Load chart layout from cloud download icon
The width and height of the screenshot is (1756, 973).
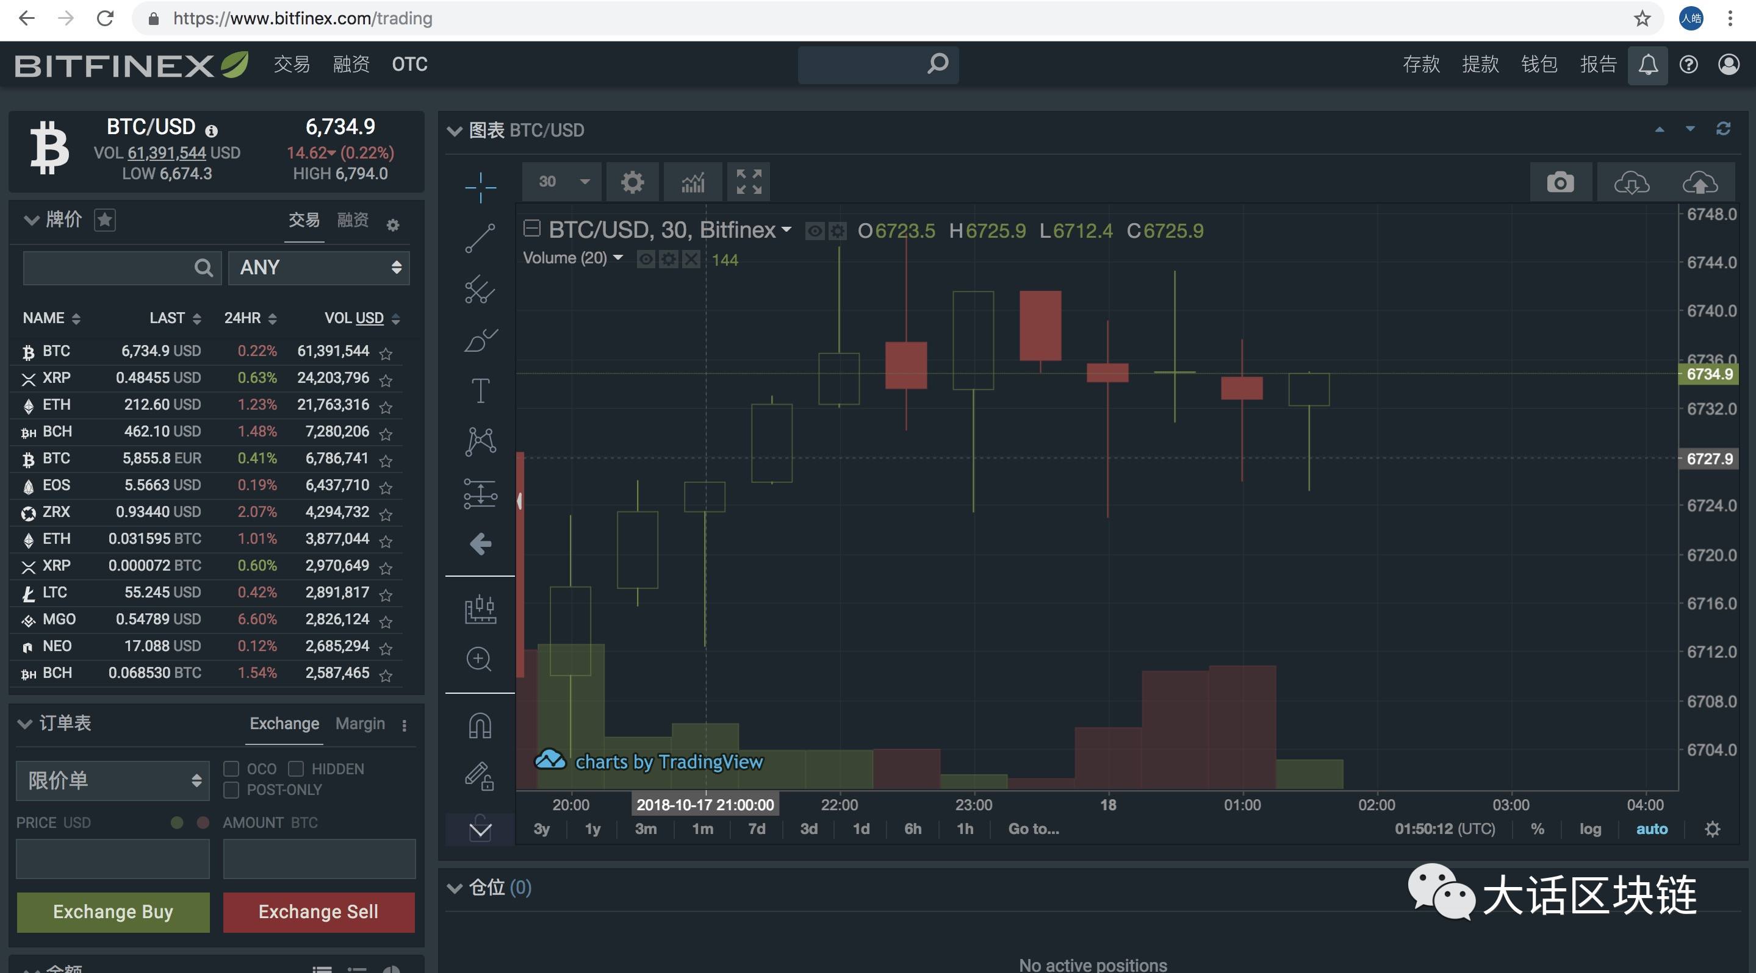tap(1632, 182)
